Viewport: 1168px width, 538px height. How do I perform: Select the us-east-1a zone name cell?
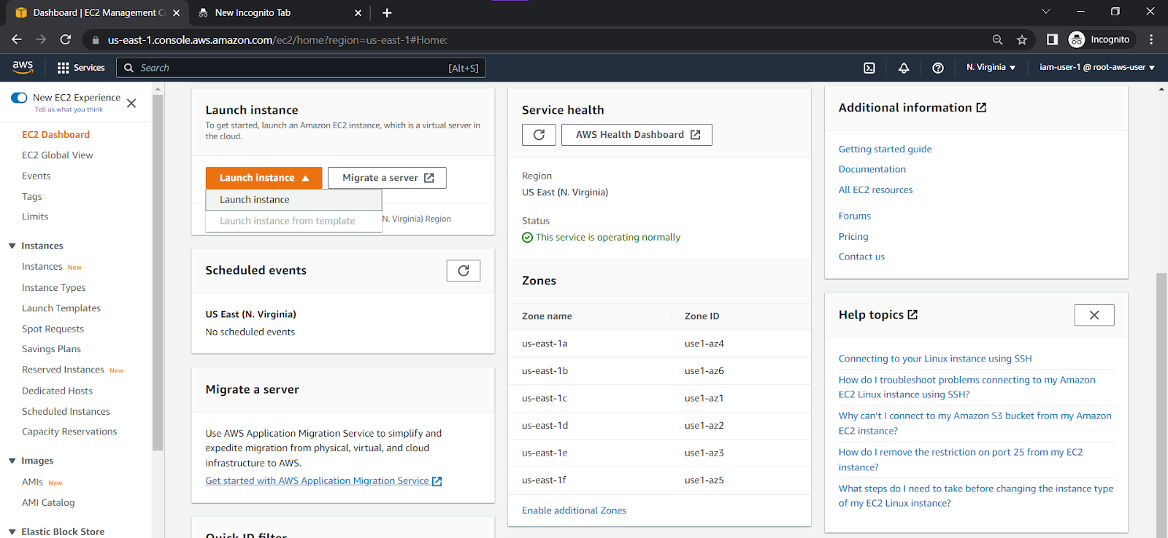click(x=545, y=343)
